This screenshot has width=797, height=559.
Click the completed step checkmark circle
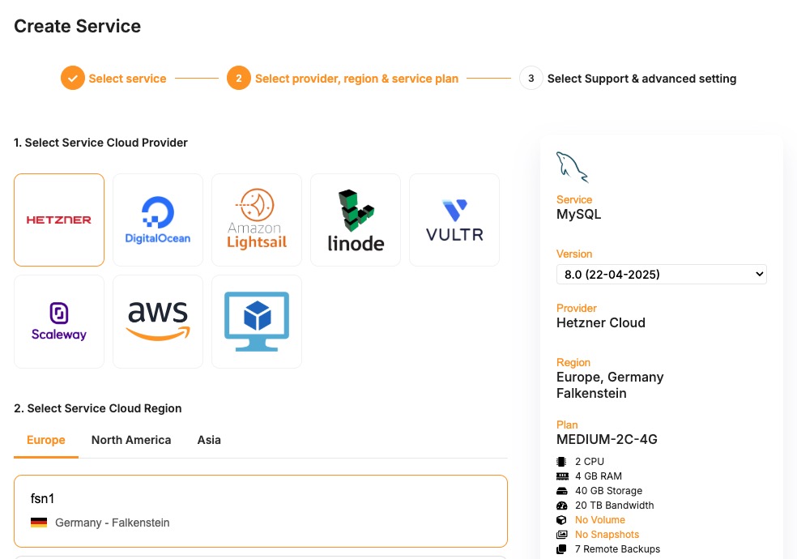(73, 79)
